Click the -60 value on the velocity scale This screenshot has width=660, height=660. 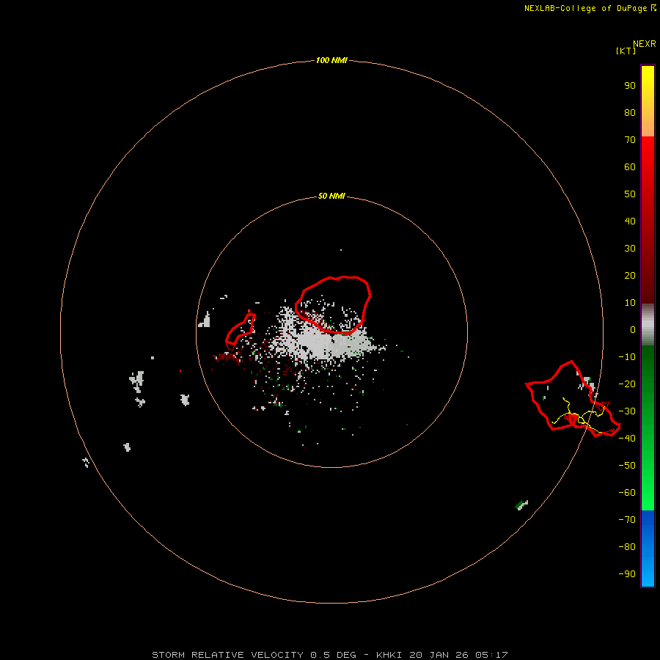pyautogui.click(x=627, y=493)
